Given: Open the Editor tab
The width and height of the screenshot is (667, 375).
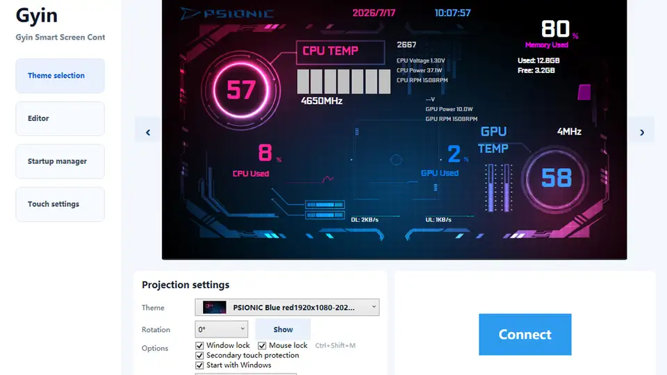Looking at the screenshot, I should 60,119.
